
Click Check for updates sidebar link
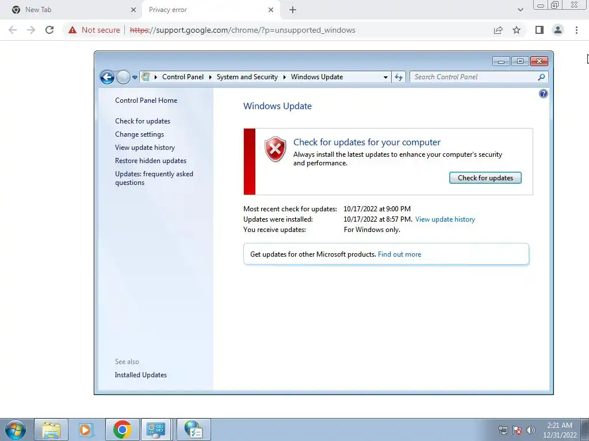(x=143, y=121)
